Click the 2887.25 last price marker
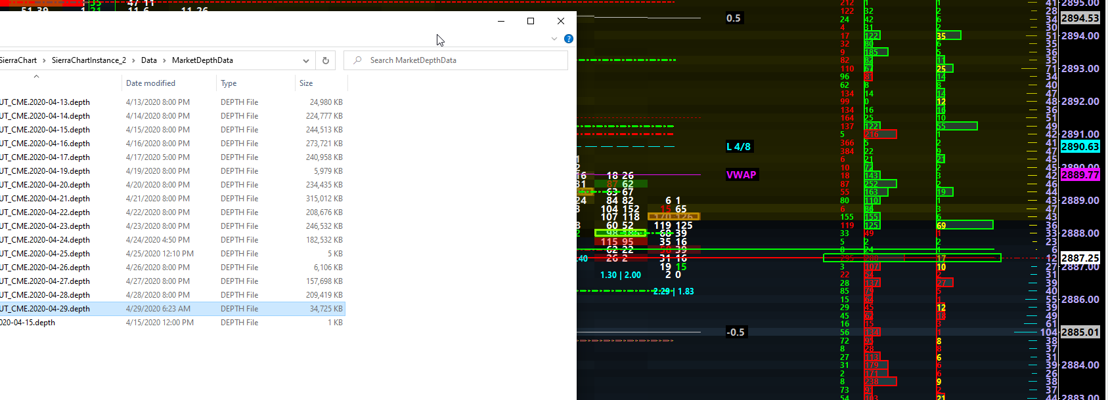The width and height of the screenshot is (1108, 400). pos(1080,258)
